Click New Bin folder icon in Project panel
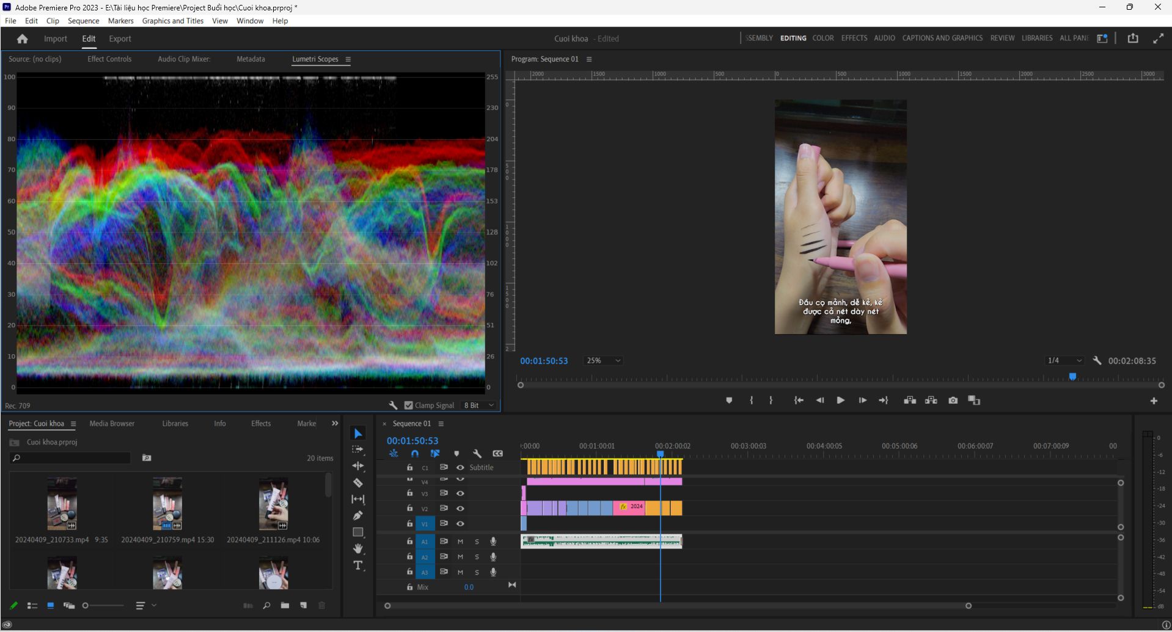The width and height of the screenshot is (1172, 632). 285,605
